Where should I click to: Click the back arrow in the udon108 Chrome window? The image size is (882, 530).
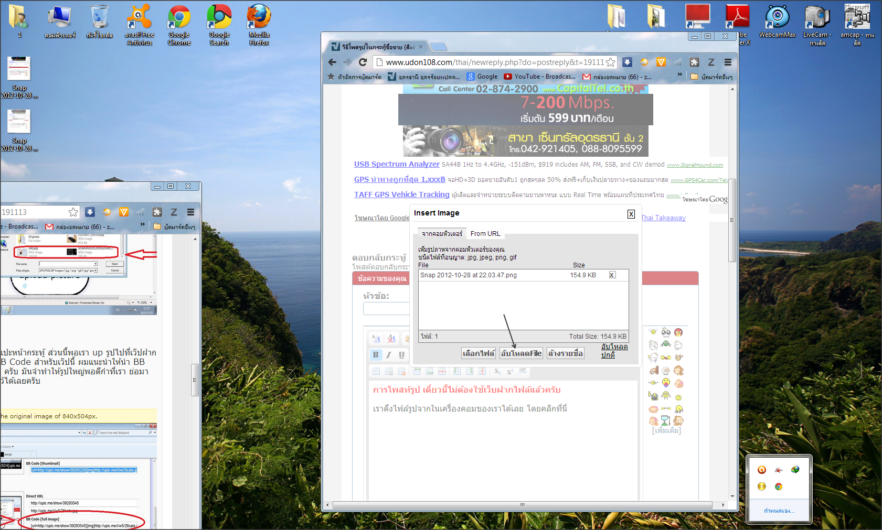click(x=332, y=62)
